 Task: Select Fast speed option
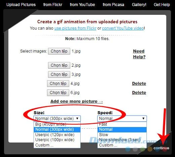coord(122,124)
